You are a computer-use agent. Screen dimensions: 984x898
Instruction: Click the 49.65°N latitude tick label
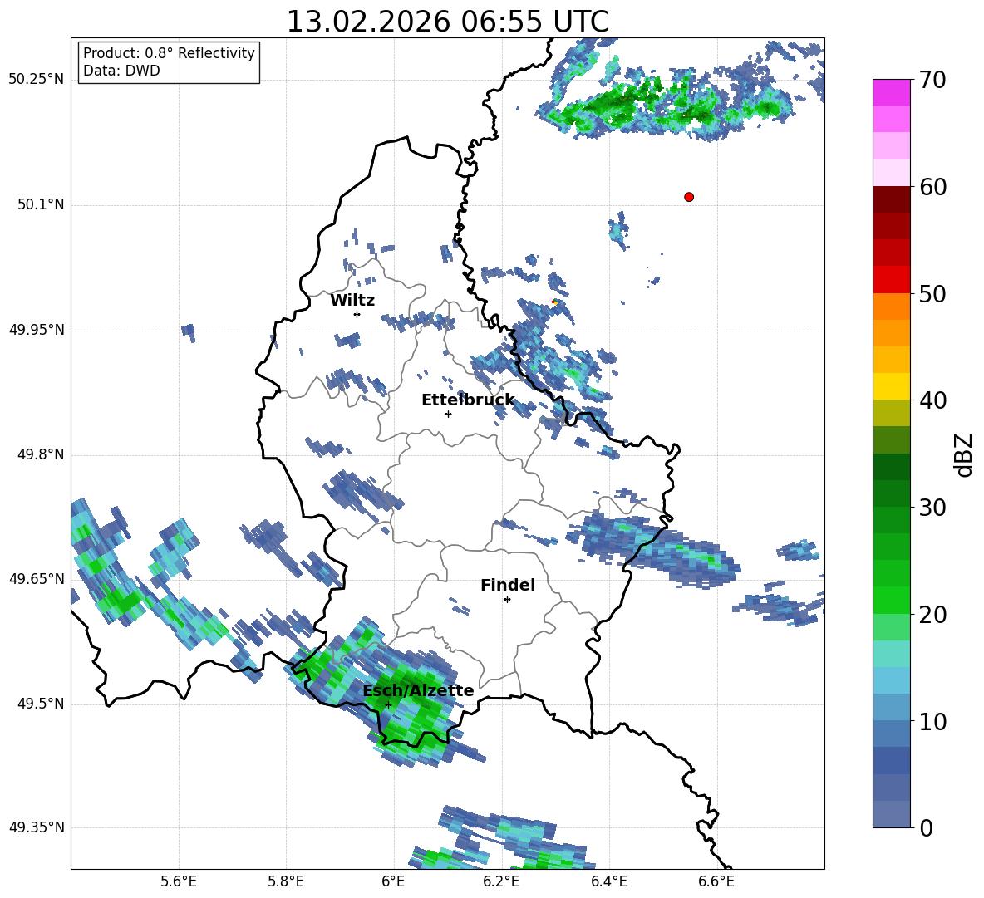coord(36,579)
